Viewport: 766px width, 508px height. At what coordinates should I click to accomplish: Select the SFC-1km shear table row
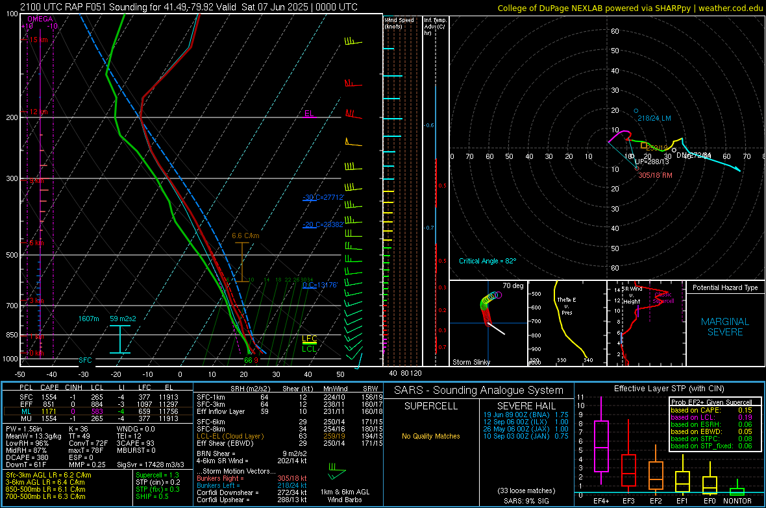click(x=290, y=397)
